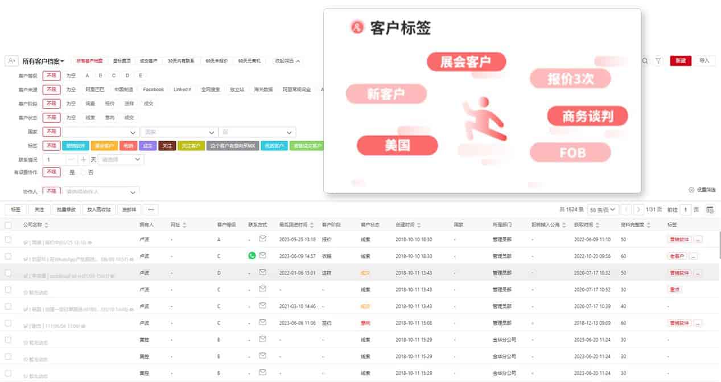Click the 导入 import button

[x=706, y=60]
